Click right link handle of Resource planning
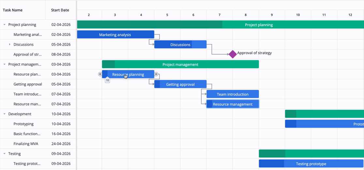Screen dimensions: 364x170 click(156, 74)
